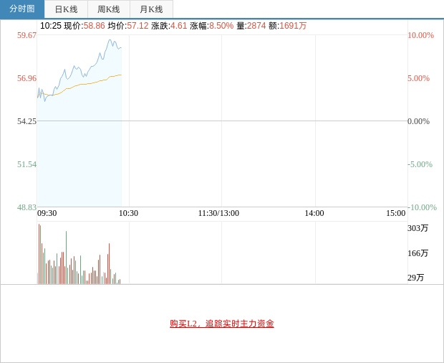Click the 10.00% percentage axis label
This screenshot has height=363, width=444.
click(420, 35)
